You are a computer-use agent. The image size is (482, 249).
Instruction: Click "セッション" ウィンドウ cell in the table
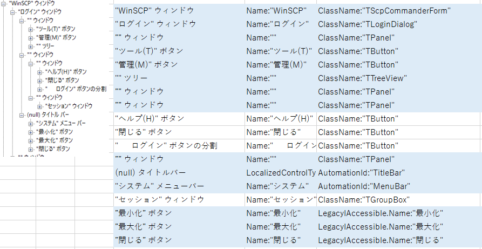pyautogui.click(x=179, y=200)
